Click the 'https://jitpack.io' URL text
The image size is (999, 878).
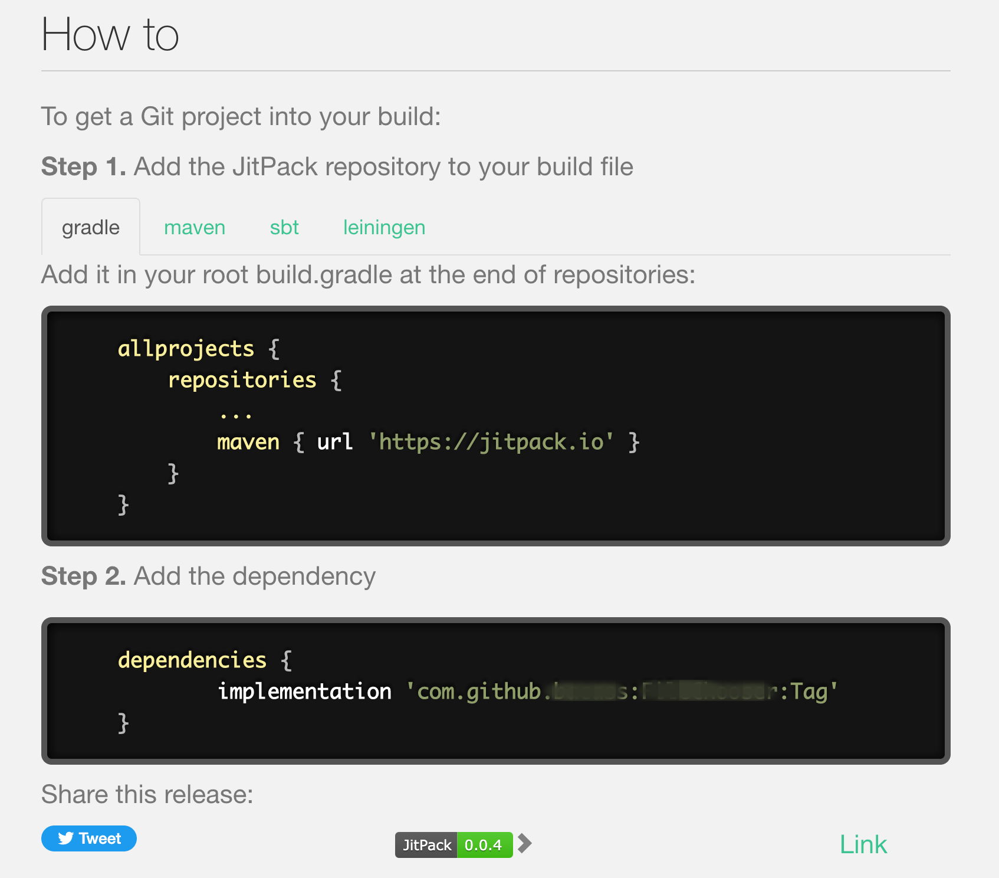point(491,441)
